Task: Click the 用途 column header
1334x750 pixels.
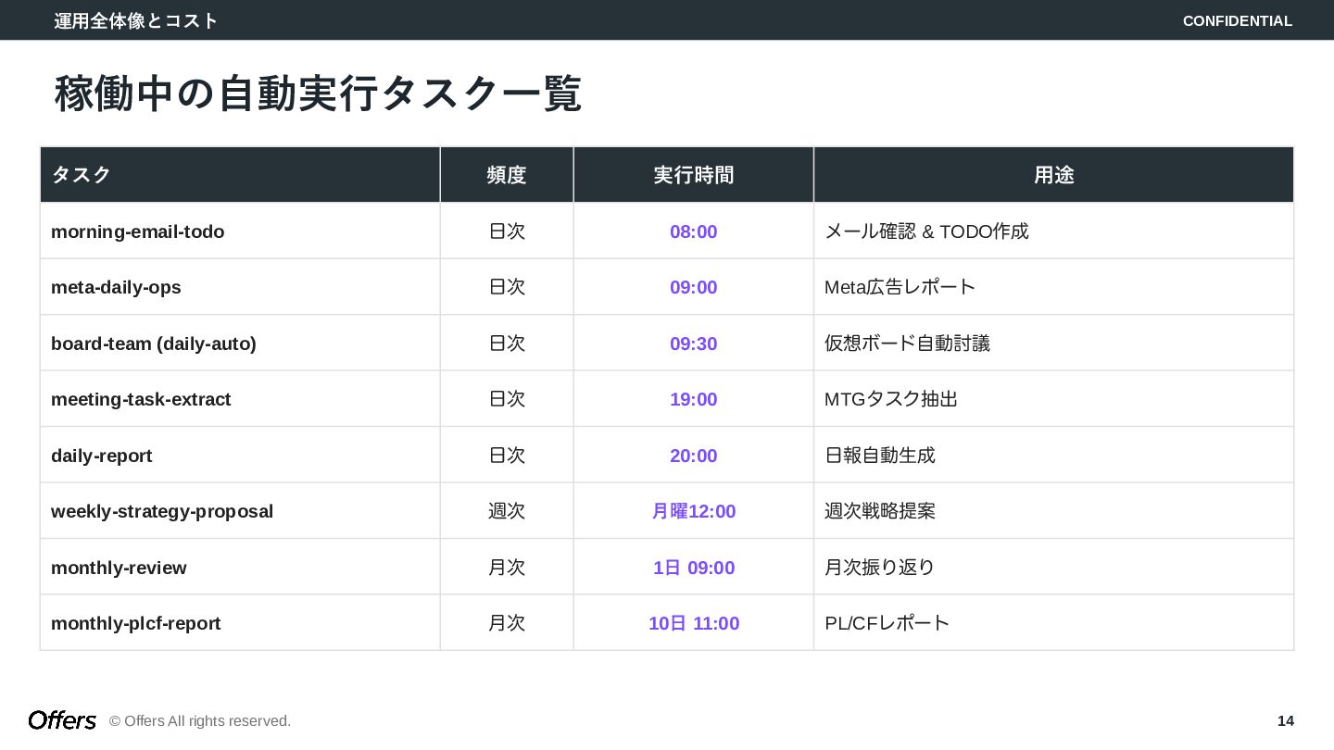Action: 1053,175
